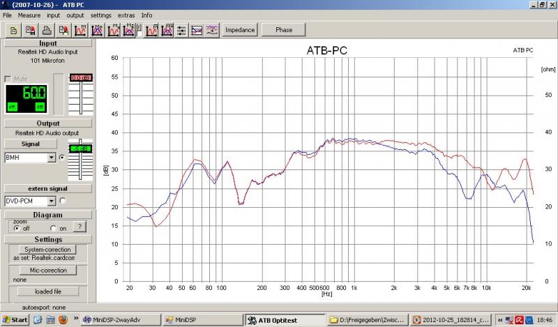Expand hidden tray icons chevron
The width and height of the screenshot is (558, 327).
coord(500,320)
